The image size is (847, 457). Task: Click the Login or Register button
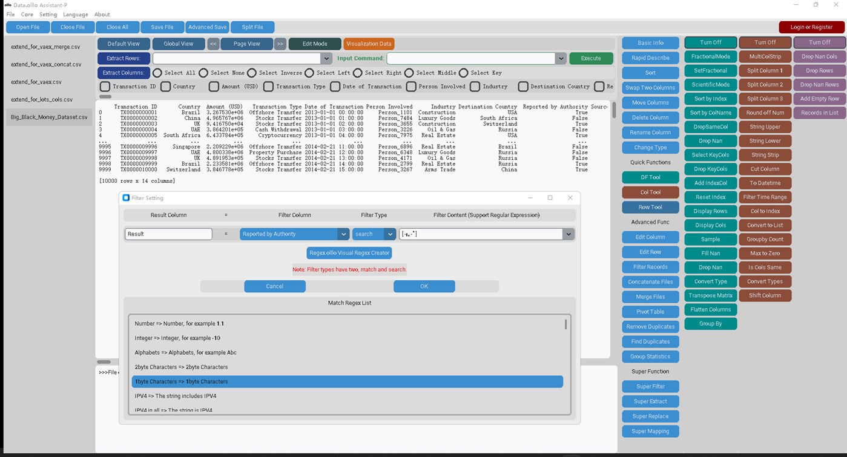(x=811, y=27)
